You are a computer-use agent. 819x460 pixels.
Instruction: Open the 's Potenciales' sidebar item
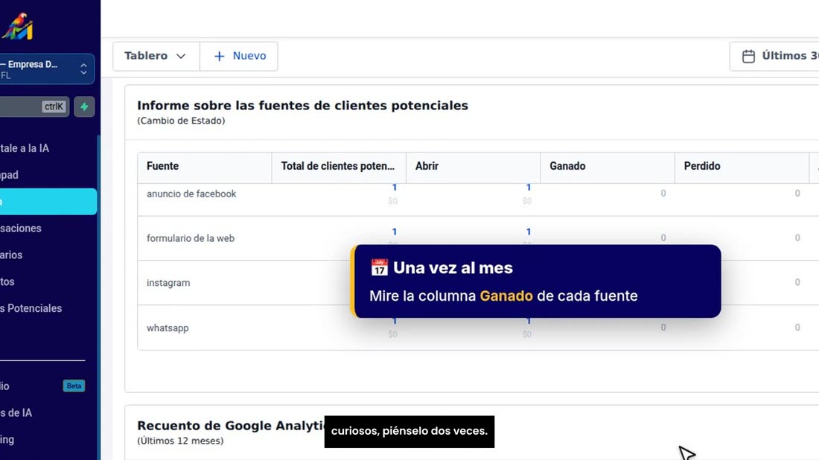31,308
